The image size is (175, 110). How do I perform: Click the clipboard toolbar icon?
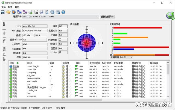click(x=47, y=12)
